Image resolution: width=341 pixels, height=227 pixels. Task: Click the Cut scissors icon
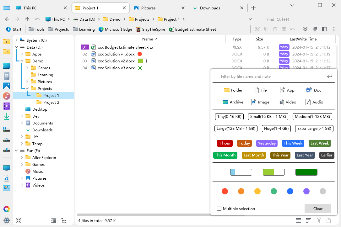tap(257, 29)
